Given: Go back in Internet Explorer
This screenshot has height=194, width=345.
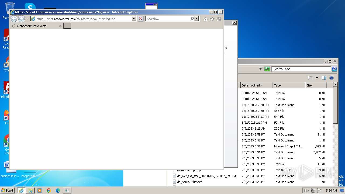Looking at the screenshot, I should 14,19.
